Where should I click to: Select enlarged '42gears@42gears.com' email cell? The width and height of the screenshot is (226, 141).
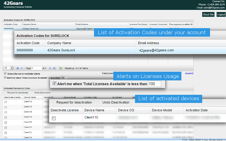tap(156, 50)
